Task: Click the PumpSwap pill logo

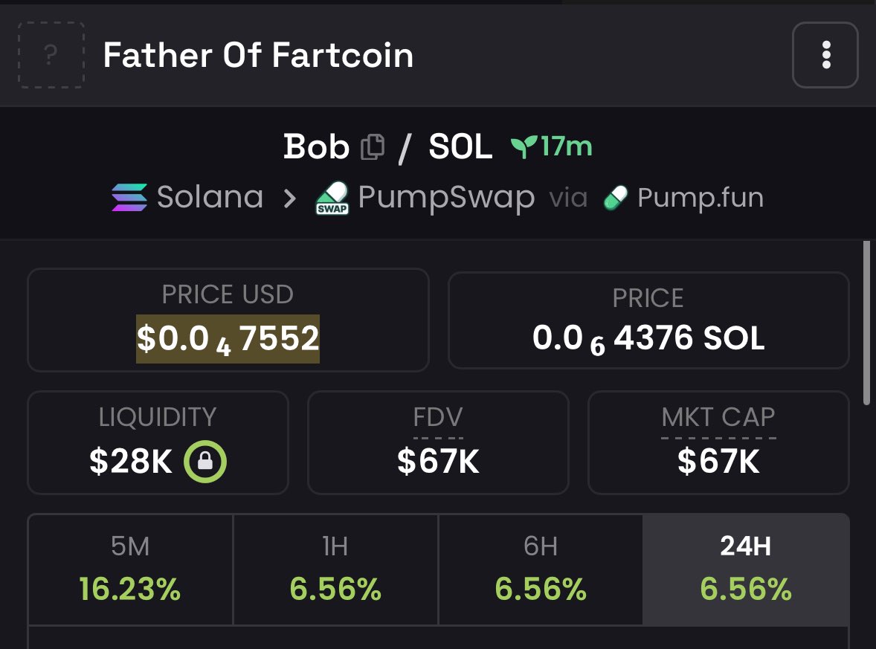Action: coord(332,198)
